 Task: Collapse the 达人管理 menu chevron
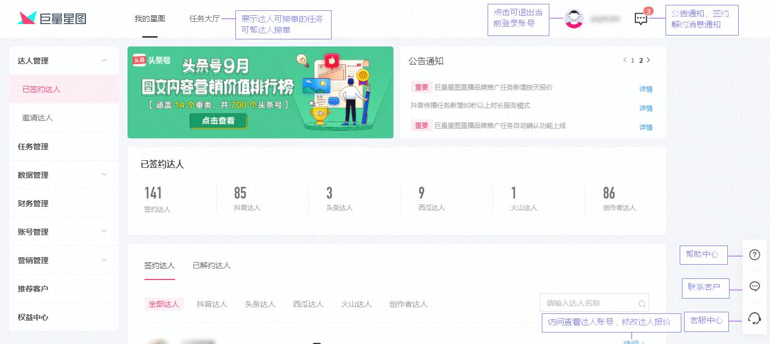point(105,61)
